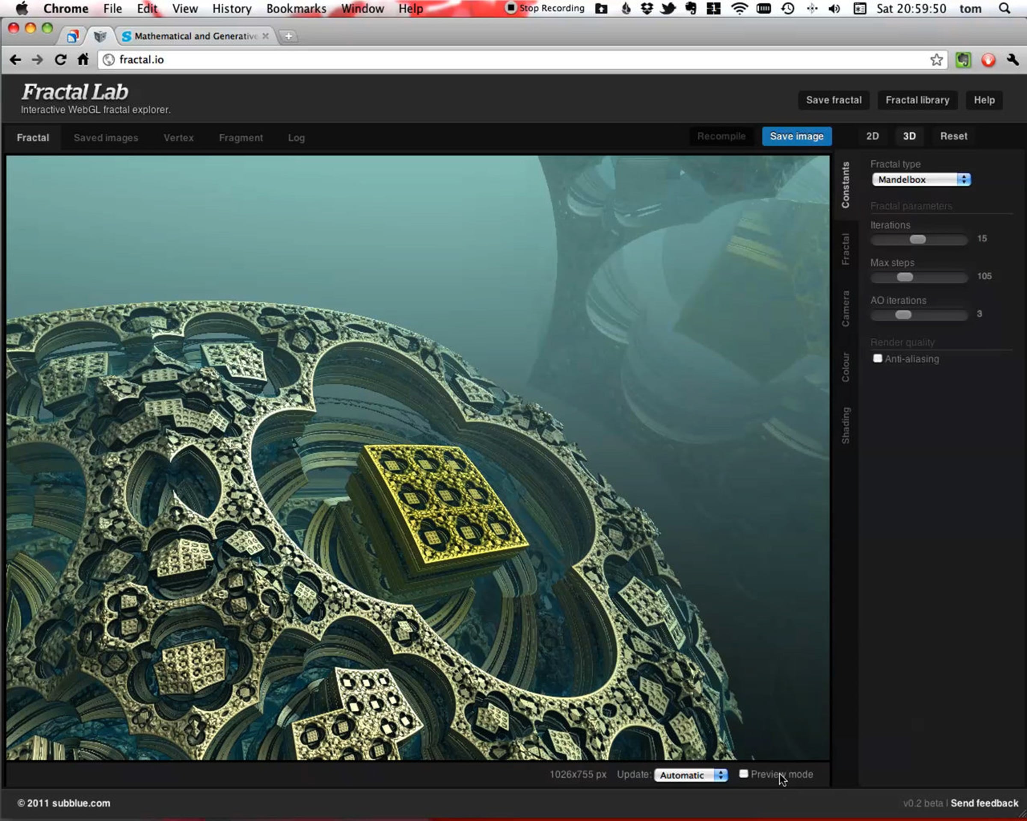This screenshot has height=821, width=1027.
Task: Open the Fractal library
Action: coord(917,100)
